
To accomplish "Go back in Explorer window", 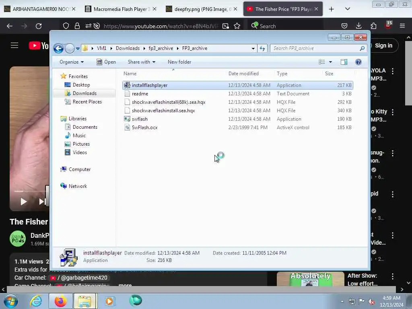I will (58, 48).
